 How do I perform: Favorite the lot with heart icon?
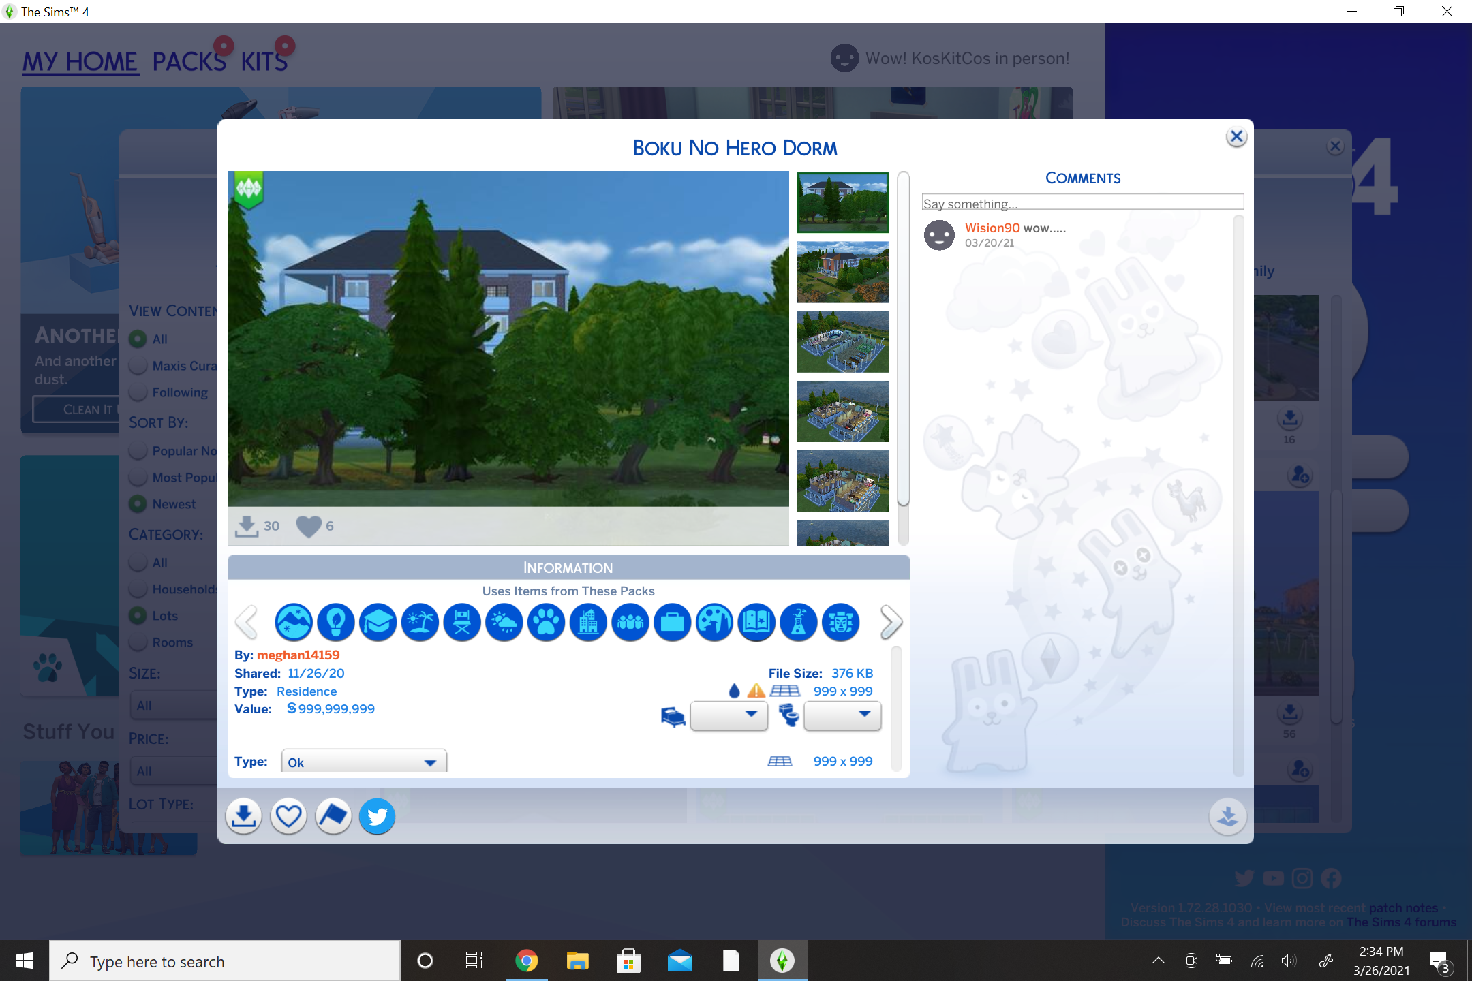(x=288, y=815)
